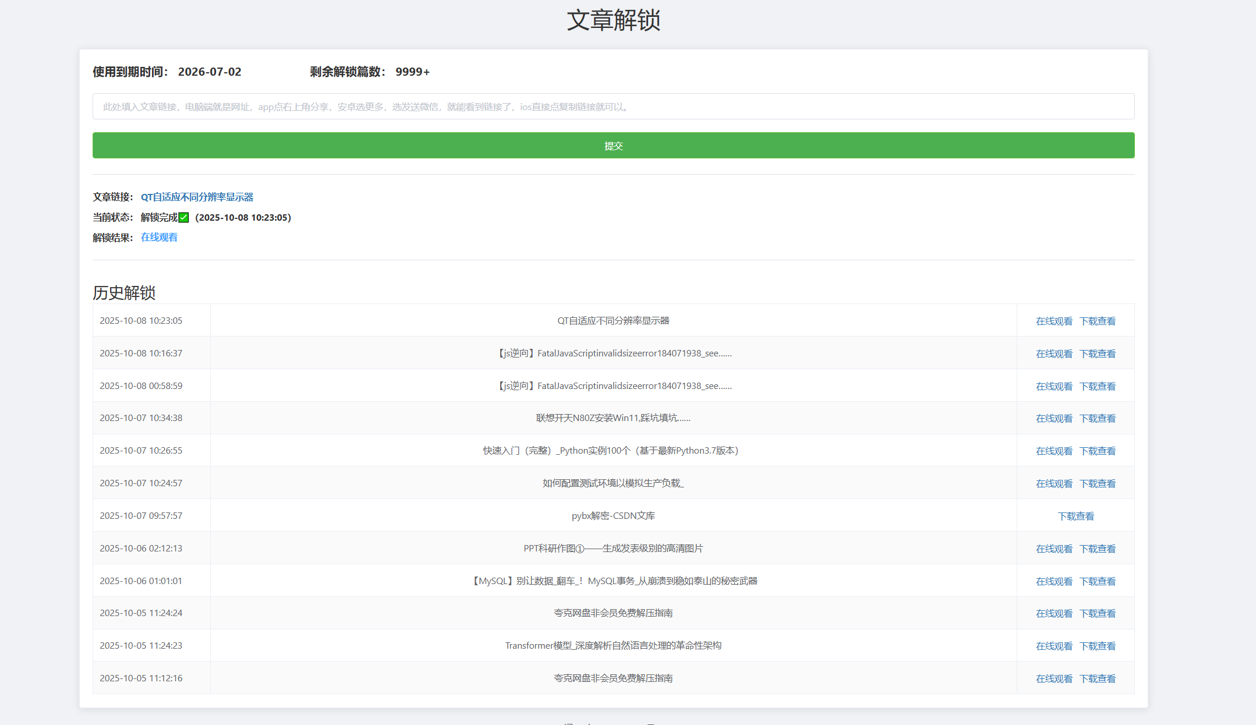Screen dimensions: 1256x725
Task: Click the Transformer模型 article title cell
Action: [x=613, y=645]
